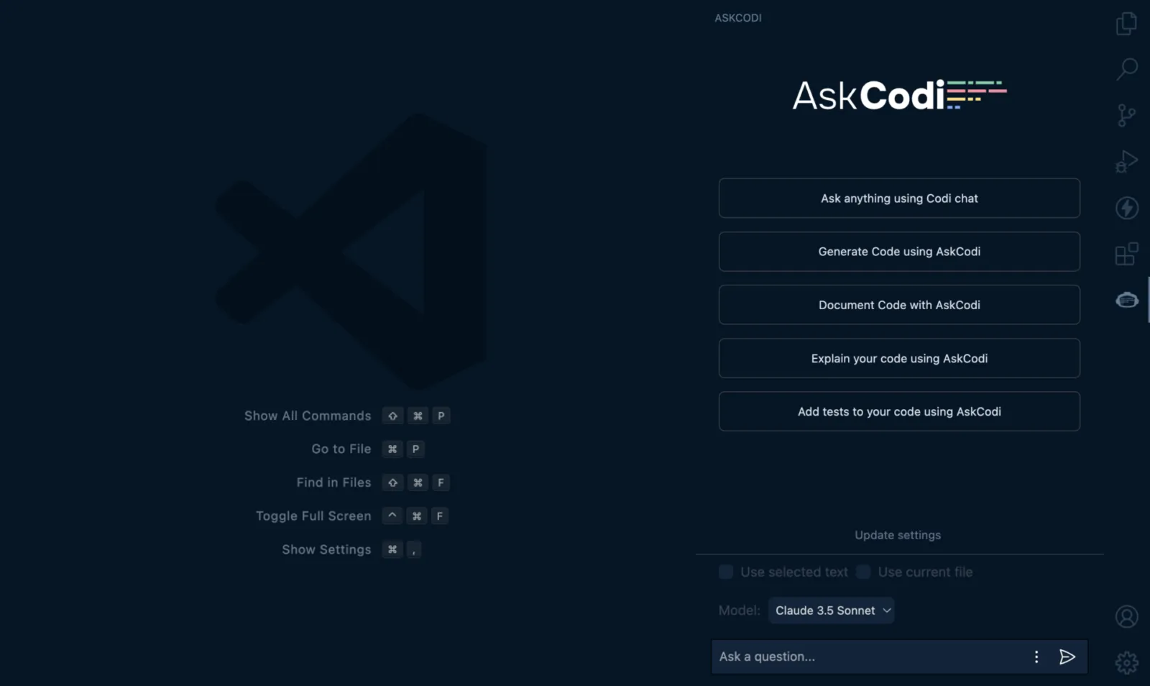Select the AskCodi icon in the activity bar

(1126, 300)
